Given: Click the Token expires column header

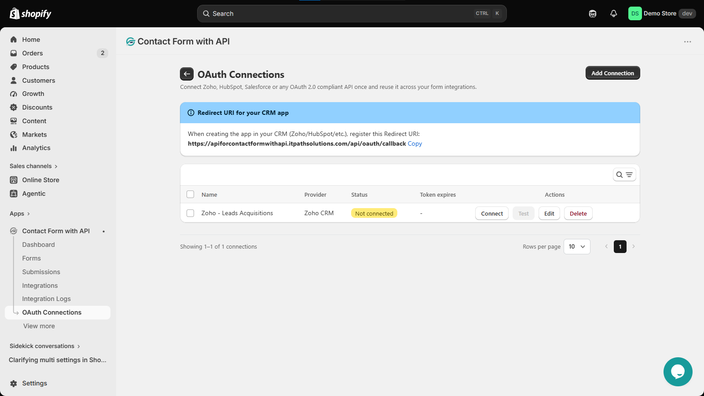Looking at the screenshot, I should pos(438,194).
